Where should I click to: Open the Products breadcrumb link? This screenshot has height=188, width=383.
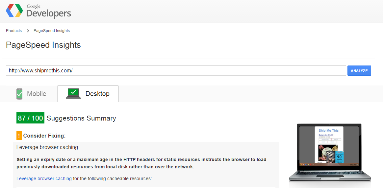14,31
